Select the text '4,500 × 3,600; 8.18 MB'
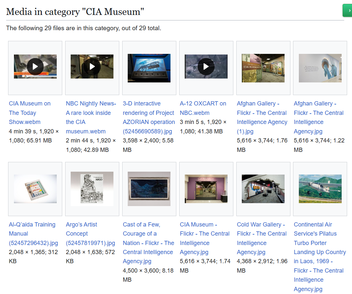 [148, 275]
